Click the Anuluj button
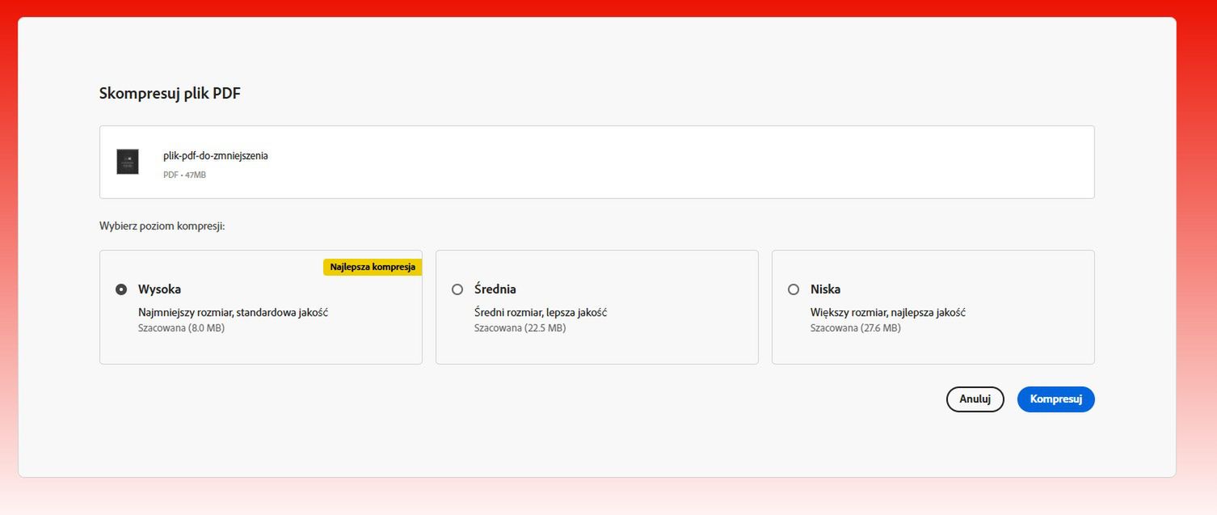This screenshot has width=1217, height=515. [975, 399]
